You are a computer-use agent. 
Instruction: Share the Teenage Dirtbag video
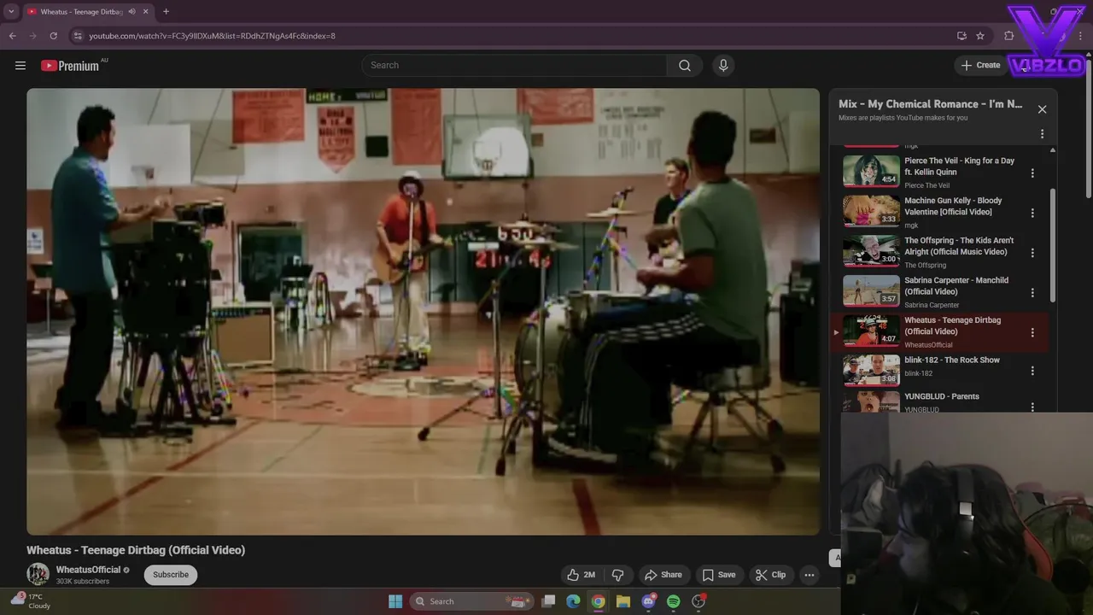tap(663, 575)
